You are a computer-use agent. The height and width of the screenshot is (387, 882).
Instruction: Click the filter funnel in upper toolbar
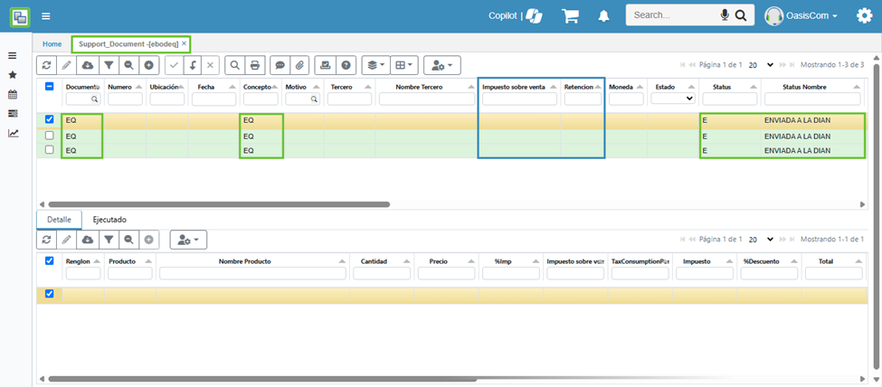coord(108,65)
